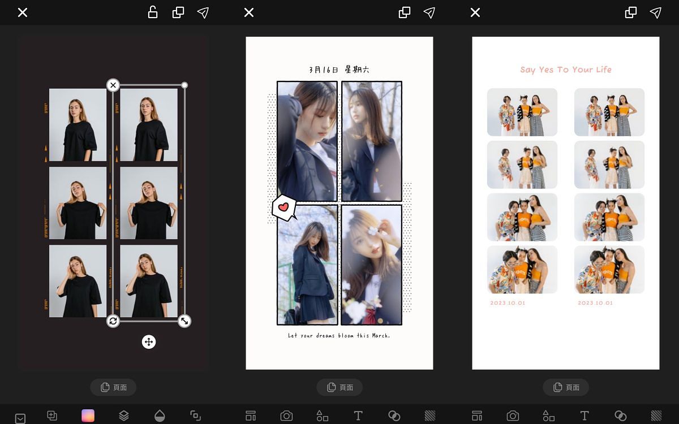Toggle the unlock padlock icon in top bar
The image size is (679, 424).
153,12
